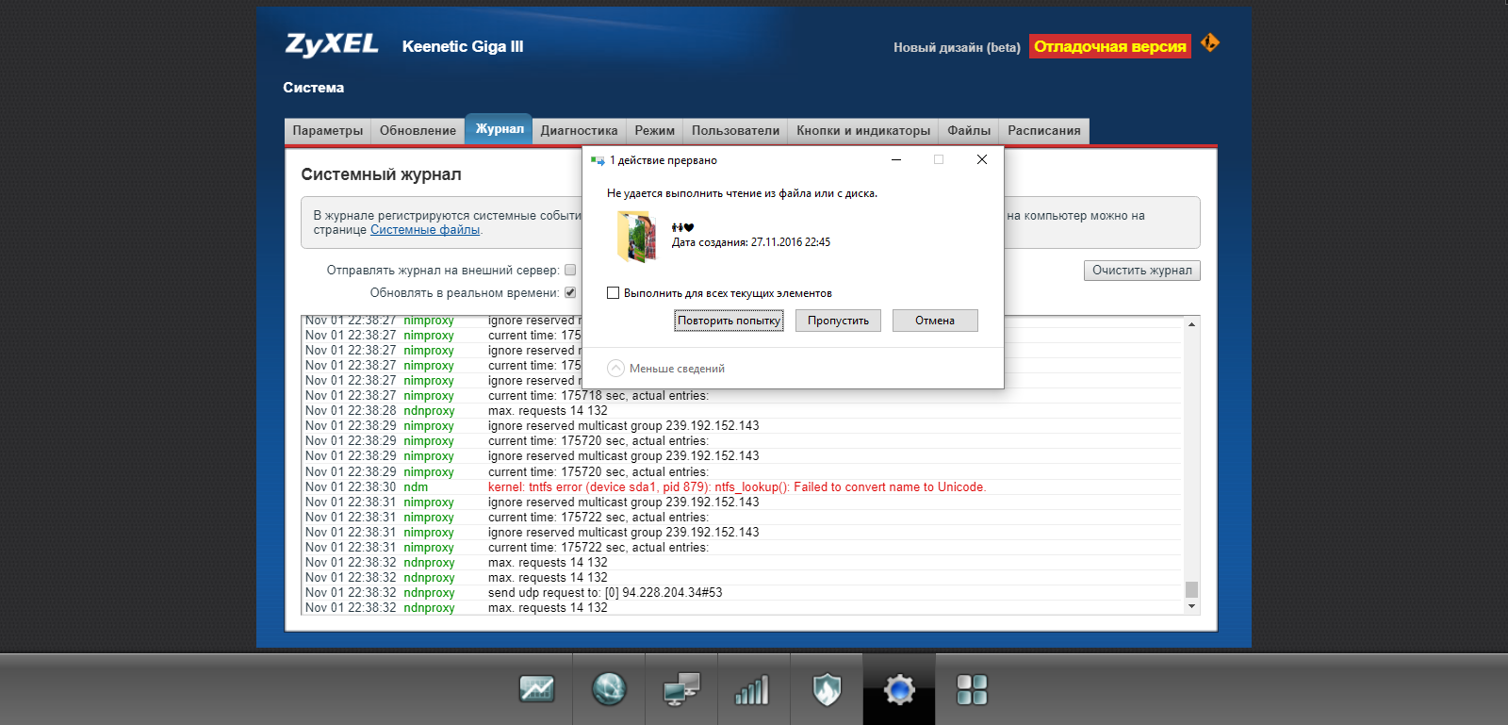
Task: Click the 'Очистить журнал' button
Action: [x=1142, y=271]
